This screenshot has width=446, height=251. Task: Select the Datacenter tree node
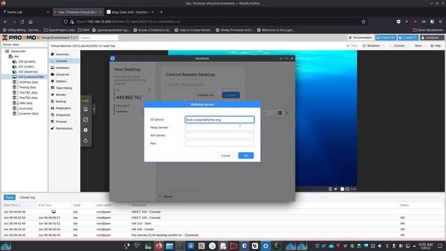(18, 51)
